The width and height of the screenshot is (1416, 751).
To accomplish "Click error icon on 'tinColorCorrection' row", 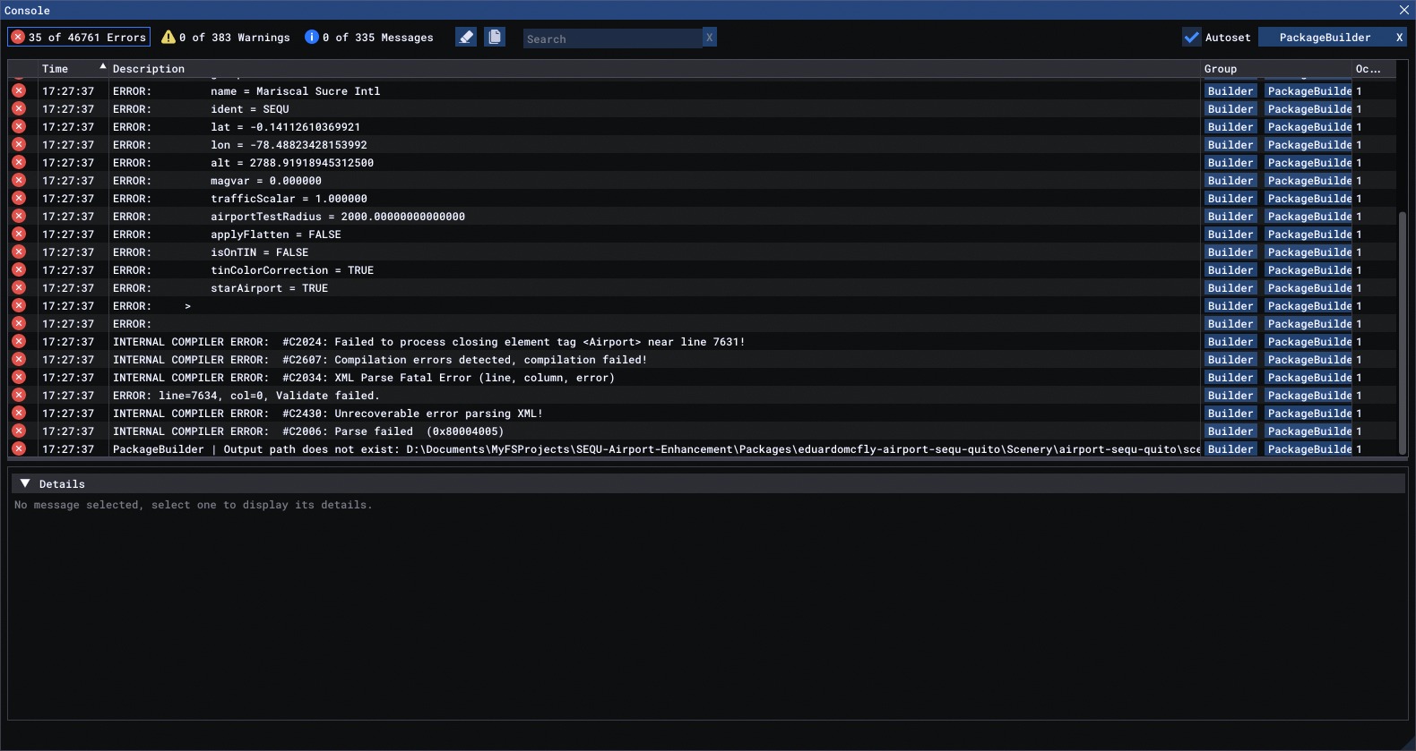I will pyautogui.click(x=19, y=269).
